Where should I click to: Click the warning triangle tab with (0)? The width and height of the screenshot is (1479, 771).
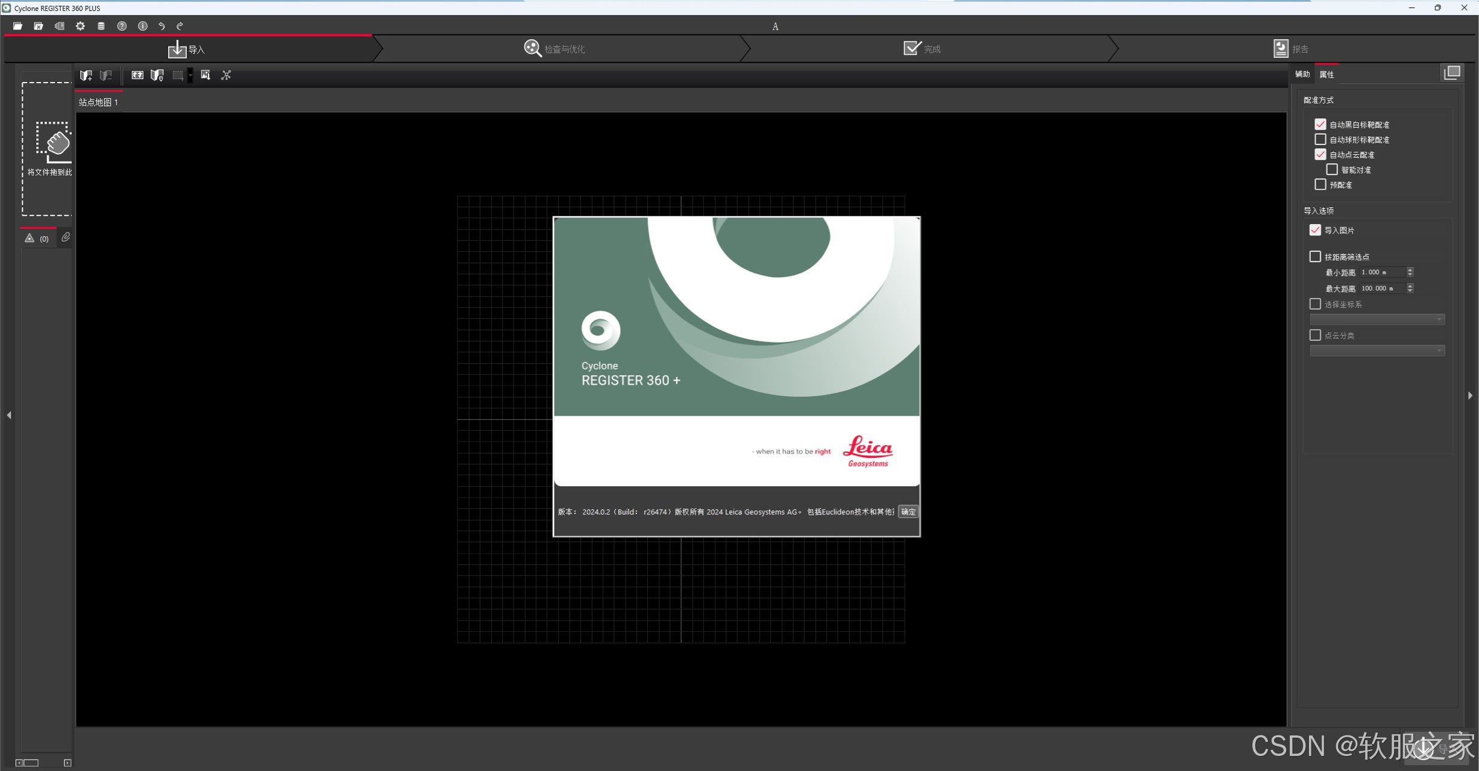[x=37, y=239]
